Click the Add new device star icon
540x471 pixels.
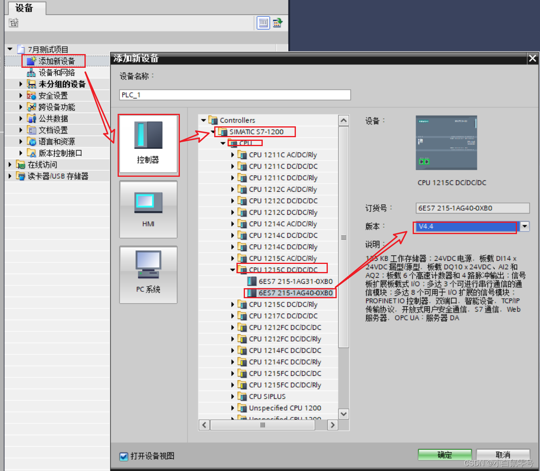(32, 61)
